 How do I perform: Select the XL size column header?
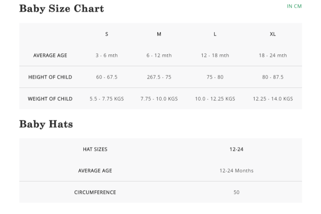tap(273, 34)
